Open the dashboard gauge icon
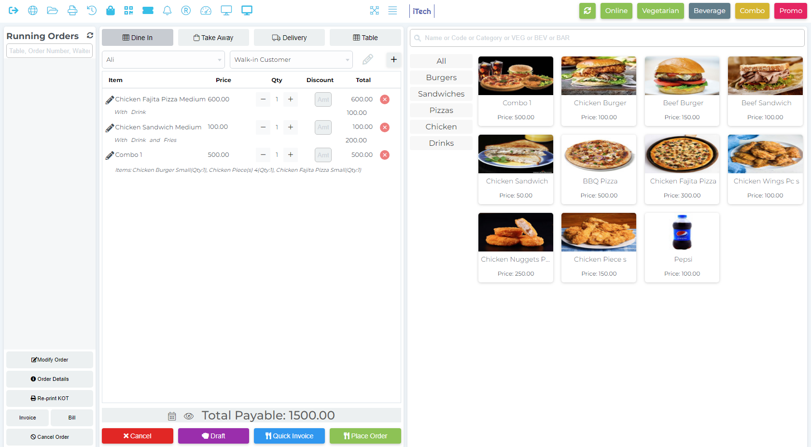The height and width of the screenshot is (447, 811). pos(206,11)
